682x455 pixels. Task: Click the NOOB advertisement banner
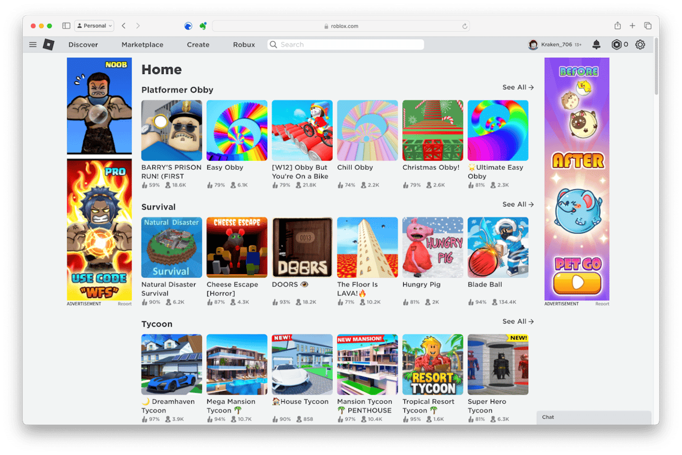point(99,106)
